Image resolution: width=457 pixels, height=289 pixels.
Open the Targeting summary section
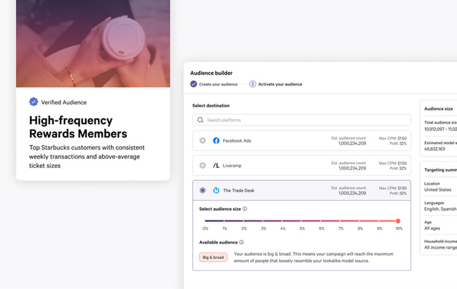(437, 170)
